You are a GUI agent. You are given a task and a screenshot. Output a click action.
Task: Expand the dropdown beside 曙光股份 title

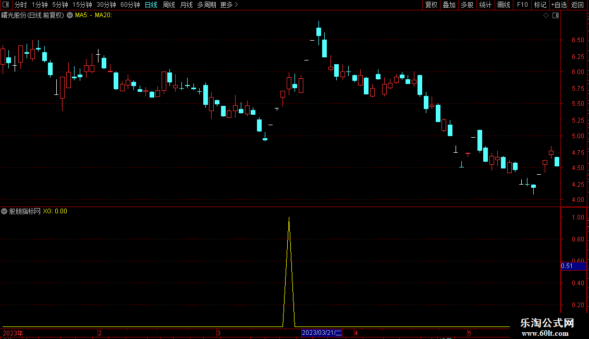pos(70,16)
